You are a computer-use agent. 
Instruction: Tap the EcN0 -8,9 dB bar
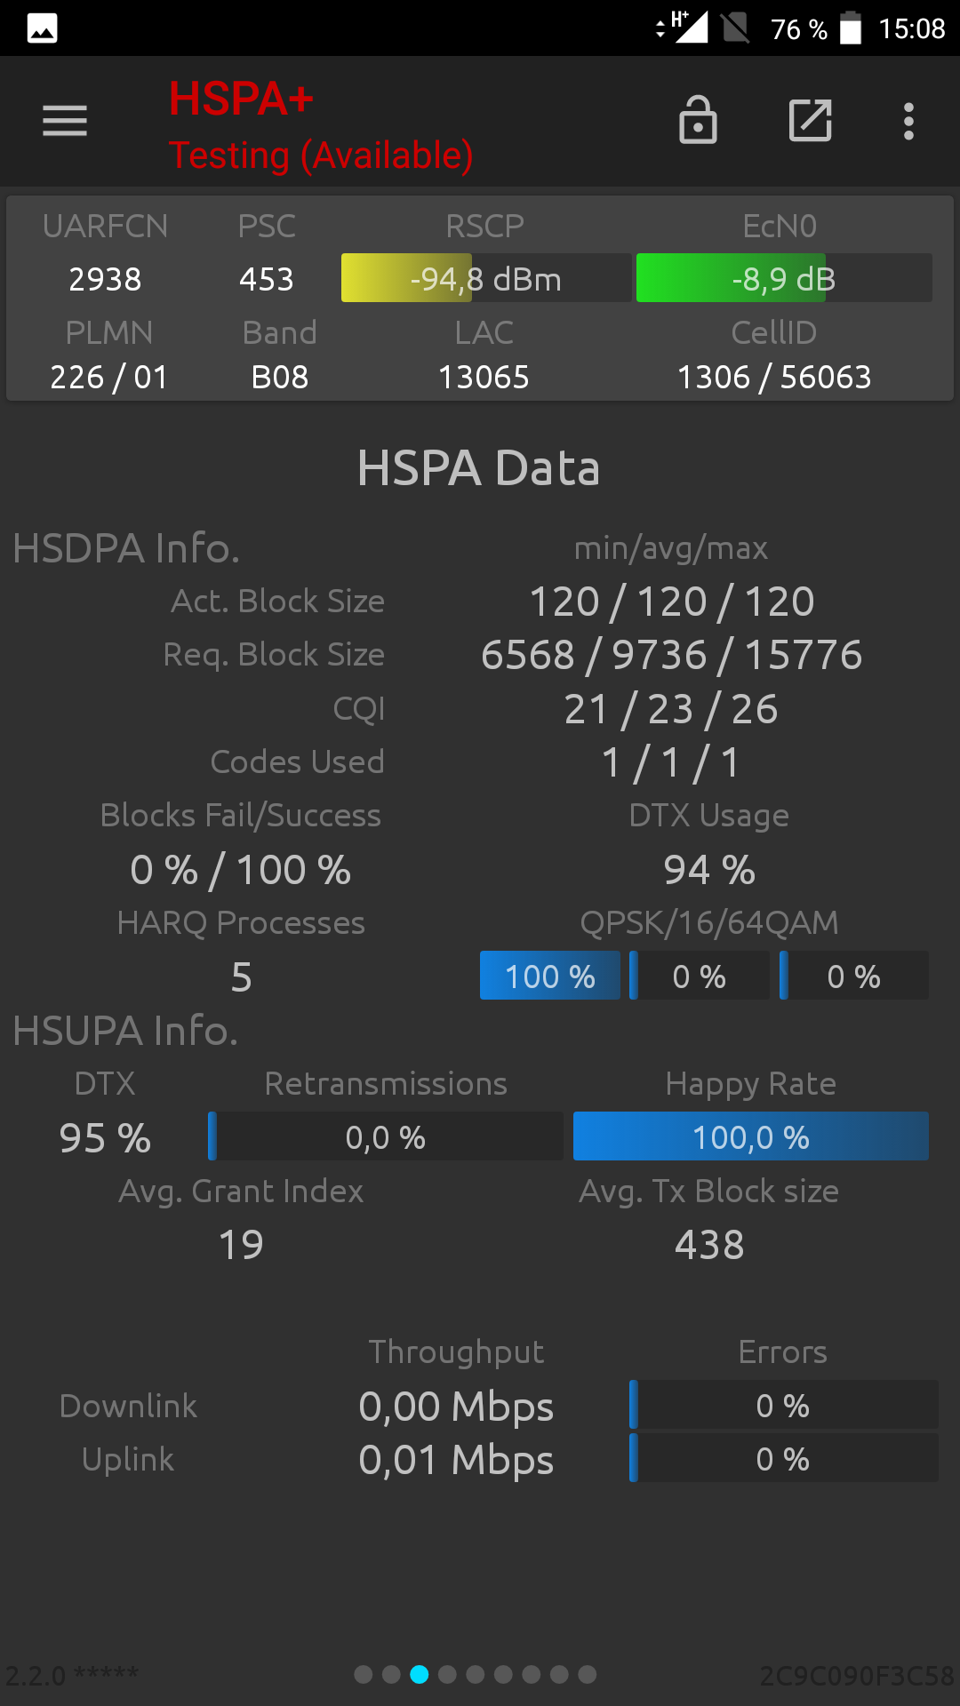[x=784, y=278]
